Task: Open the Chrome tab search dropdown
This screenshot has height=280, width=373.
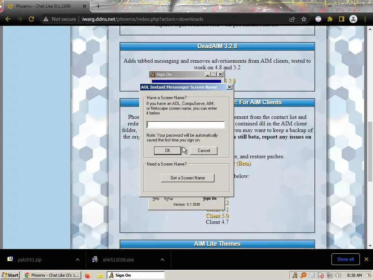Action: pos(330,6)
